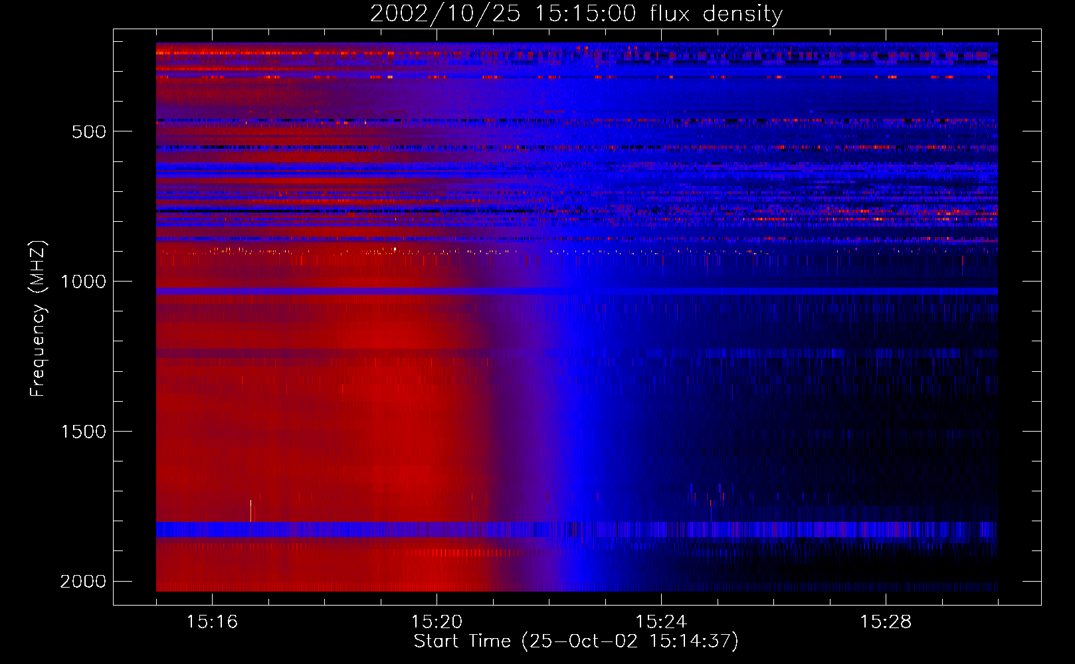Select the 2000 frequency axis label

coord(83,582)
